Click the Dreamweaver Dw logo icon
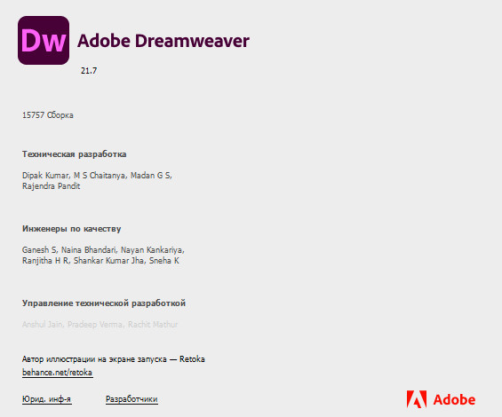Image resolution: width=502 pixels, height=417 pixels. [44, 40]
